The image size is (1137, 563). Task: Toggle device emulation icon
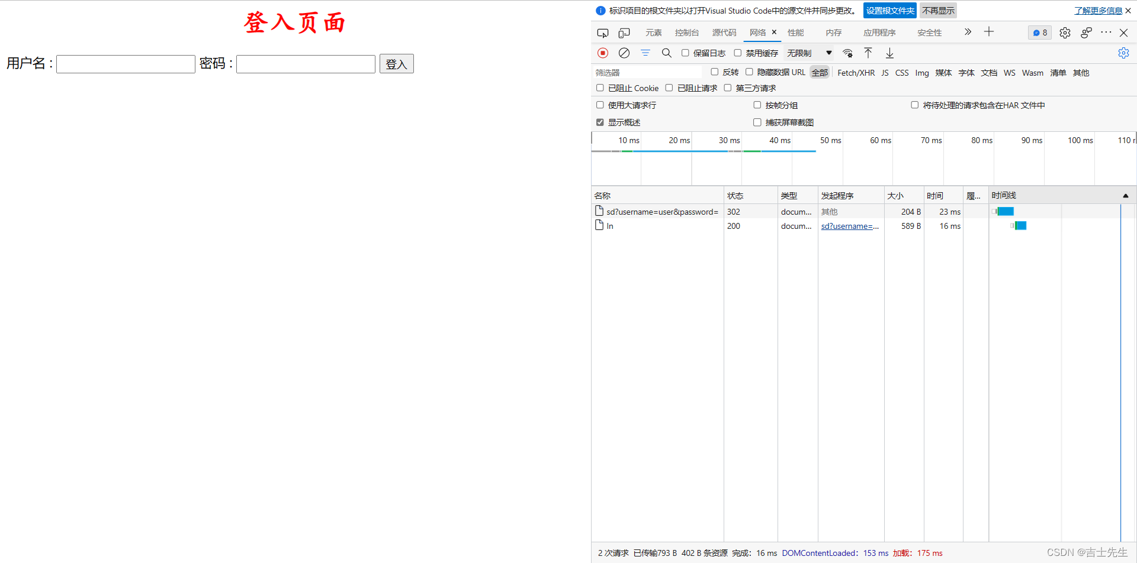624,33
